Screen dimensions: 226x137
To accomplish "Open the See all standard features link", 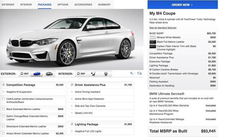I will click(x=163, y=28).
